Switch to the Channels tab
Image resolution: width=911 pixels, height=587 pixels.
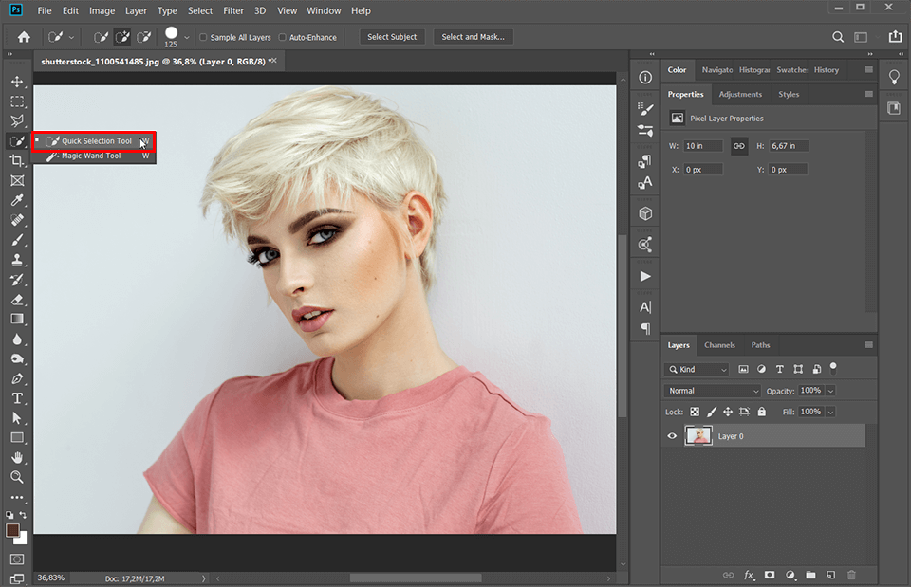pos(719,344)
